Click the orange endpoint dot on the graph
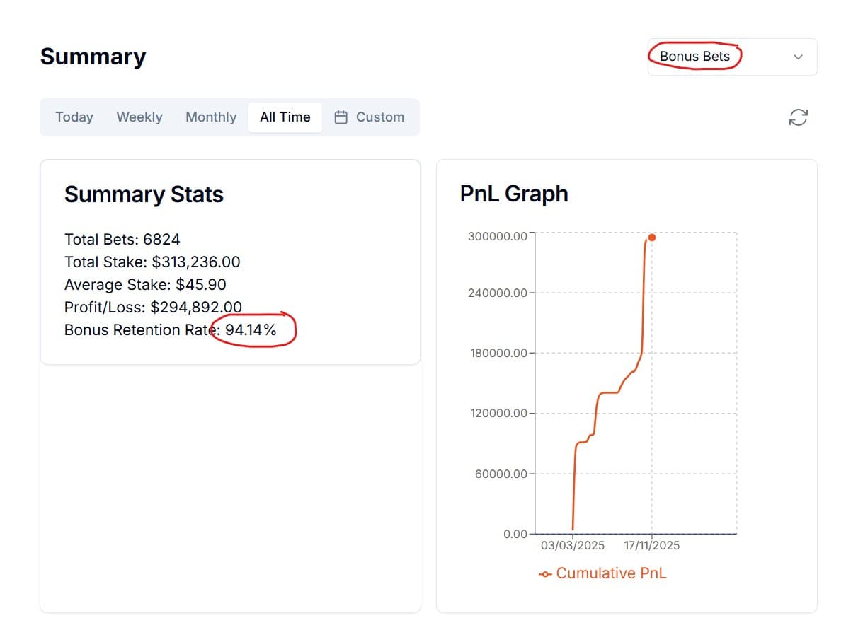This screenshot has width=846, height=625. coord(651,238)
